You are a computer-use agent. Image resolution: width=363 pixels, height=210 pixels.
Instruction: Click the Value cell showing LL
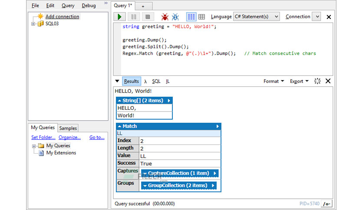click(x=180, y=156)
